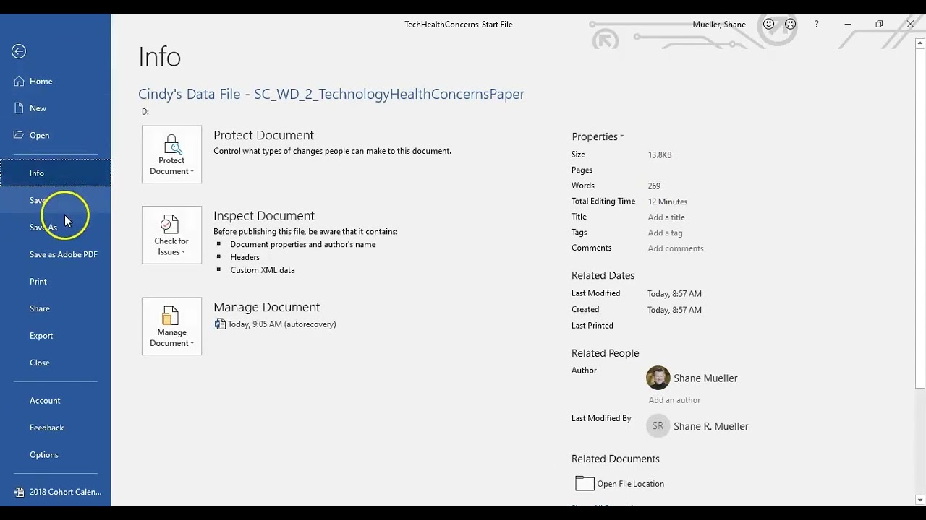Viewport: 926px width, 520px height.
Task: Open the 9:05 AM autorecovery version
Action: [282, 324]
